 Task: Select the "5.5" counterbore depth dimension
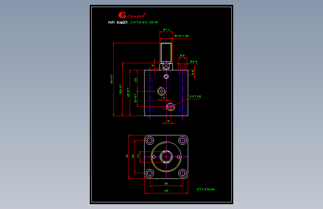[x=193, y=72]
